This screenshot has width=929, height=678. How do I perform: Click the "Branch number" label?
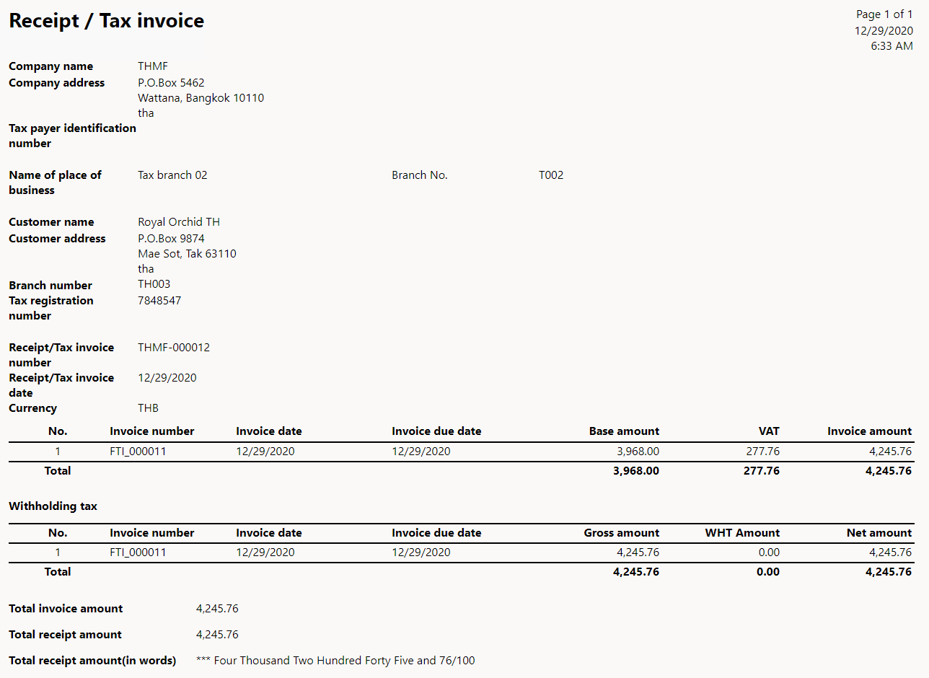(50, 286)
